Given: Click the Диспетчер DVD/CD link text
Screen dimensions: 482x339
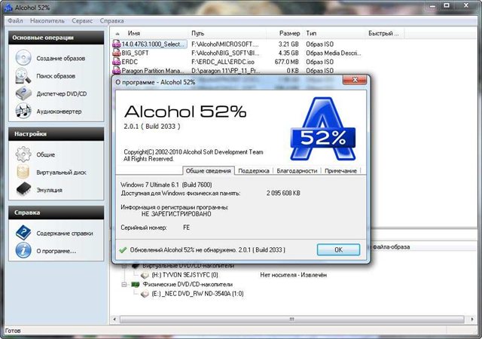Looking at the screenshot, I should pos(62,94).
